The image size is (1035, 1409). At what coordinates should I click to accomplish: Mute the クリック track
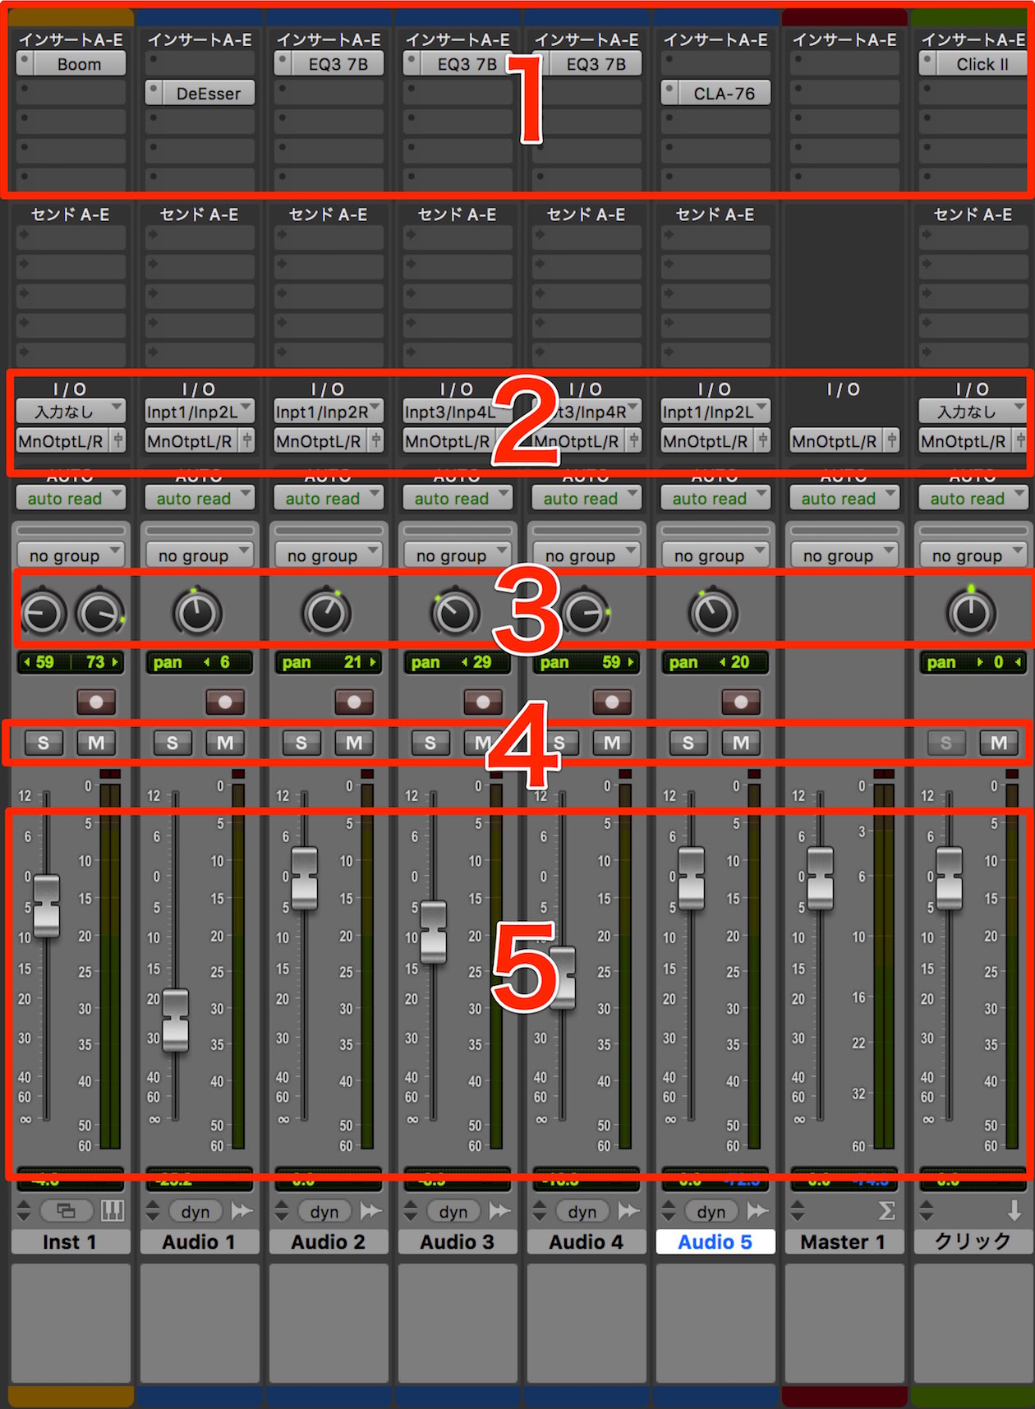coord(999,743)
